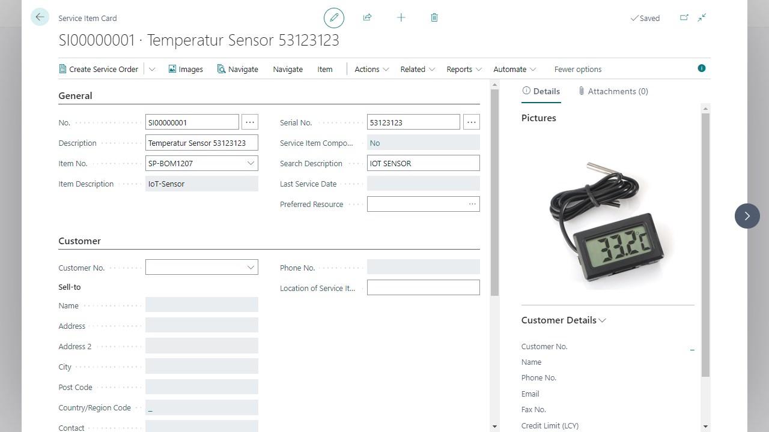The image size is (769, 432).
Task: Create a new record using the plus icon
Action: (x=401, y=17)
